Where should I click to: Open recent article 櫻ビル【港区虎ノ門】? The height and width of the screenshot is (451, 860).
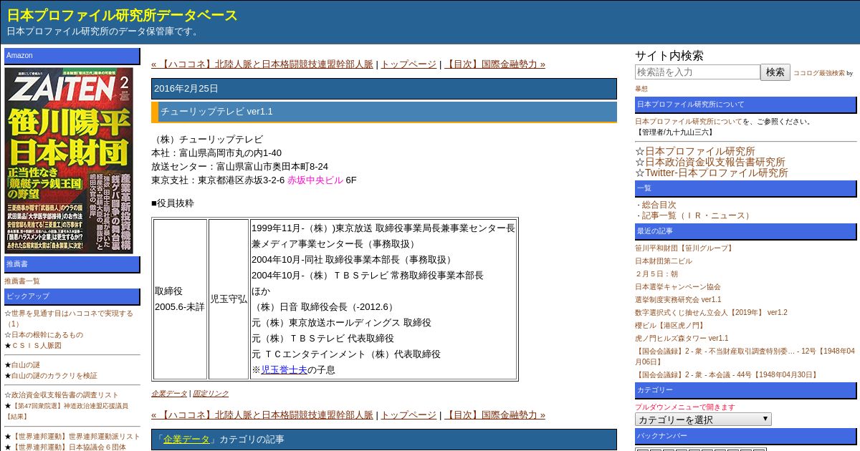tap(669, 326)
